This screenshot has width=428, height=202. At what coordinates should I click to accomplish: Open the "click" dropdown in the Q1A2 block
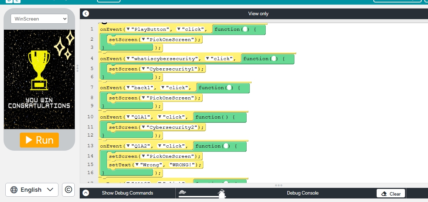[160, 146]
